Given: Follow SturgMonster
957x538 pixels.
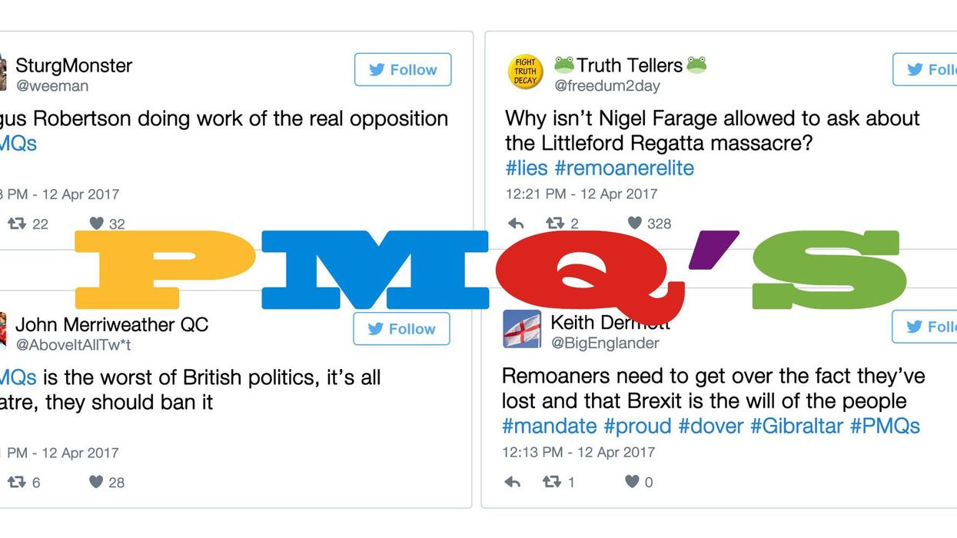Looking at the screenshot, I should click(403, 70).
